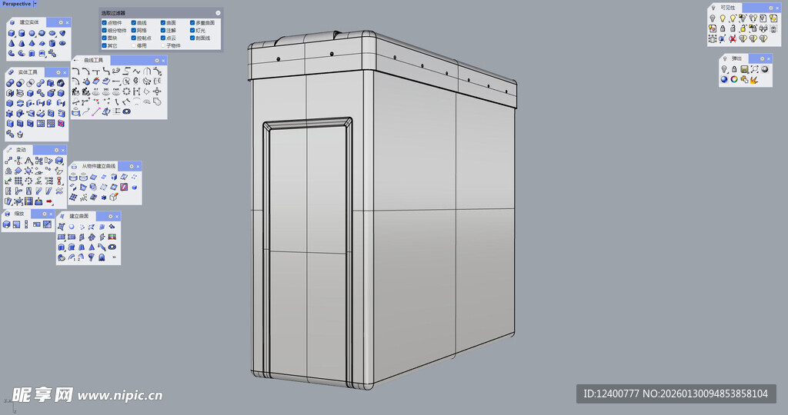Expand more tools chevron in 建立曲面 panel
The width and height of the screenshot is (788, 415).
tap(115, 257)
